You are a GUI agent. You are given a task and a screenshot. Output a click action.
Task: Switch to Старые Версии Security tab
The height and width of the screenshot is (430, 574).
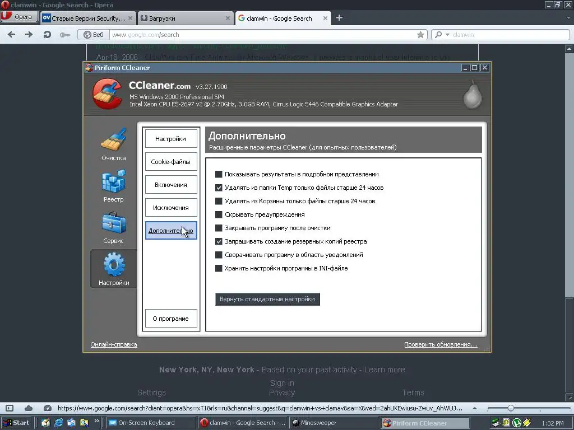pos(88,18)
